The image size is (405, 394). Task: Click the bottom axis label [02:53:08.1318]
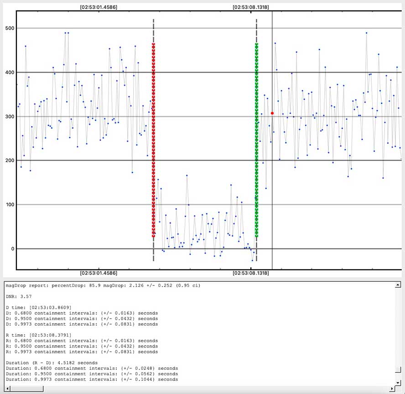pos(250,273)
